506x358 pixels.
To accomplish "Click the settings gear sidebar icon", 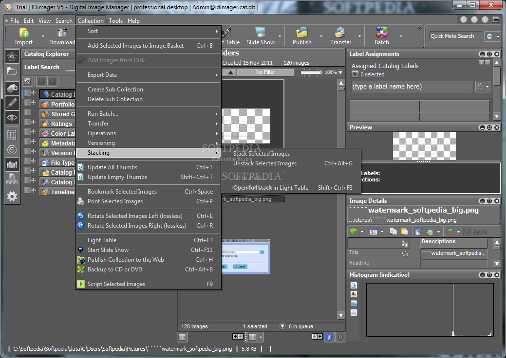I will tap(12, 196).
